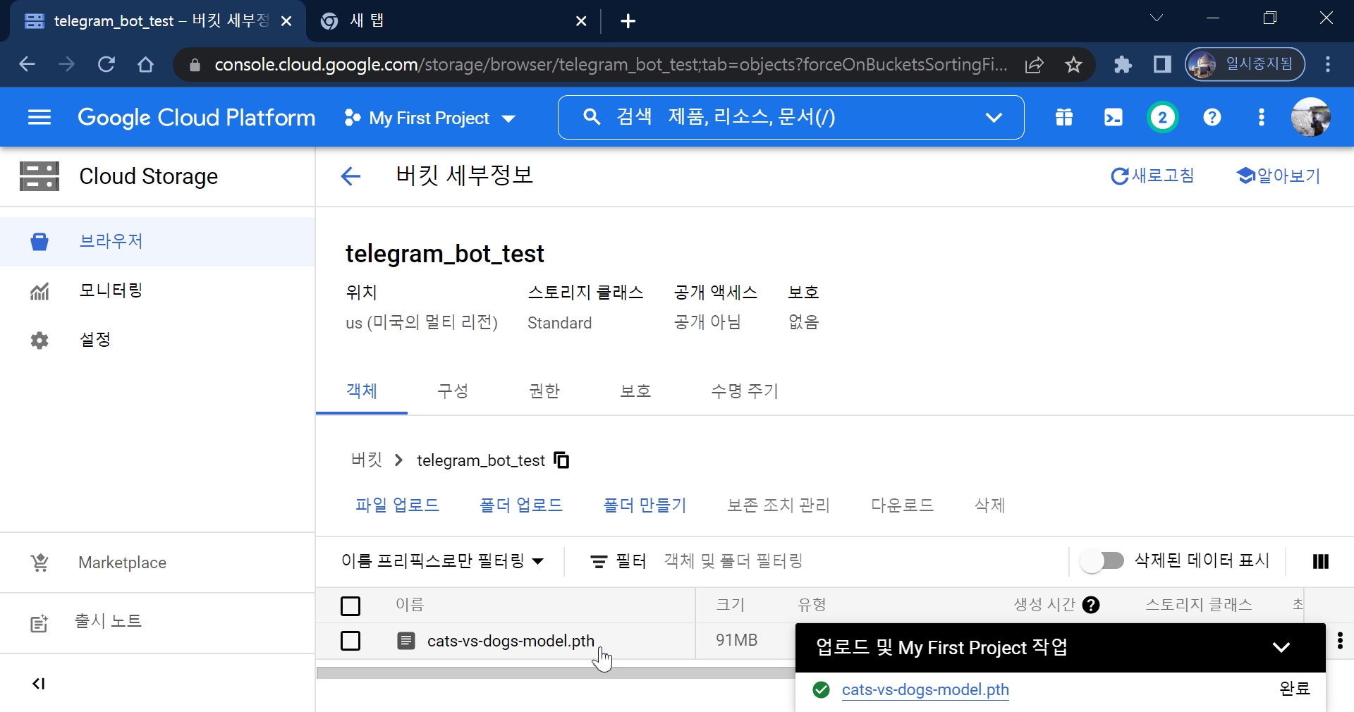Image resolution: width=1354 pixels, height=712 pixels.
Task: Bookmark this page with the star icon
Action: tap(1073, 65)
